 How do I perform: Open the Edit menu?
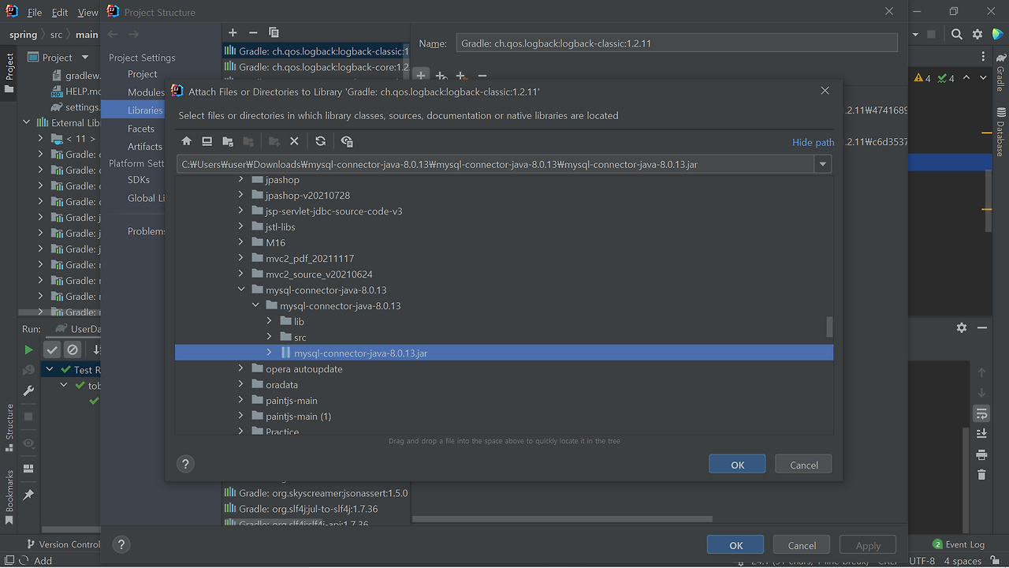(x=60, y=12)
